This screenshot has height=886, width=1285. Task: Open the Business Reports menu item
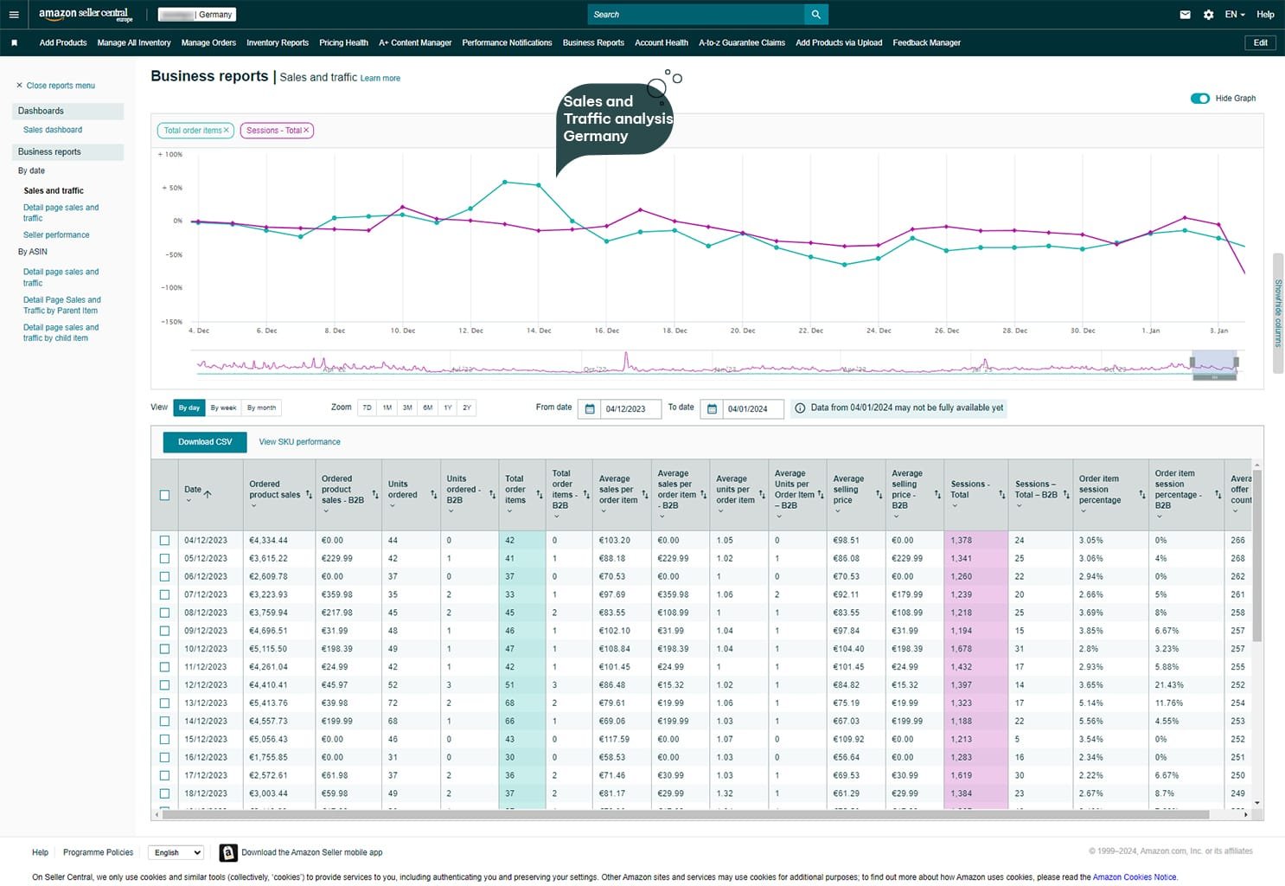592,42
